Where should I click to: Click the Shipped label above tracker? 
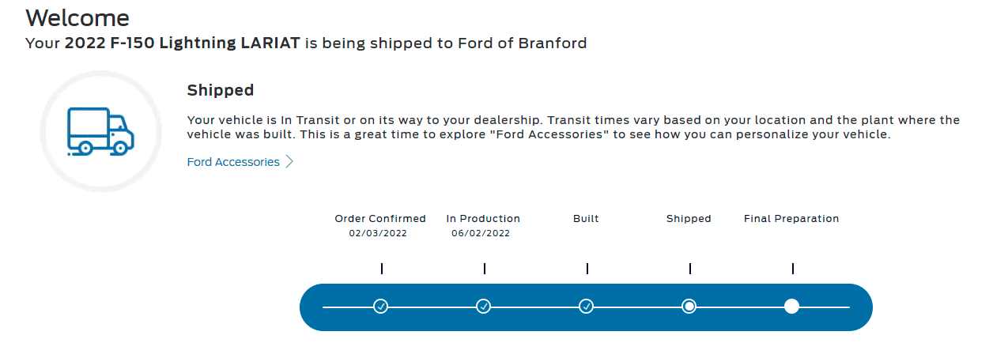(x=689, y=219)
